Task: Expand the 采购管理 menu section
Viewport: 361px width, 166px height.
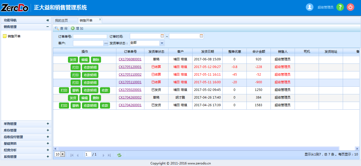Action: 48,124
